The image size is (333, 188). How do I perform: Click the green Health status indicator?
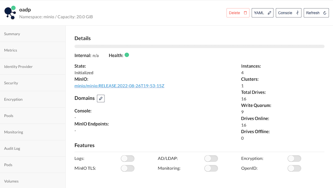click(x=127, y=55)
